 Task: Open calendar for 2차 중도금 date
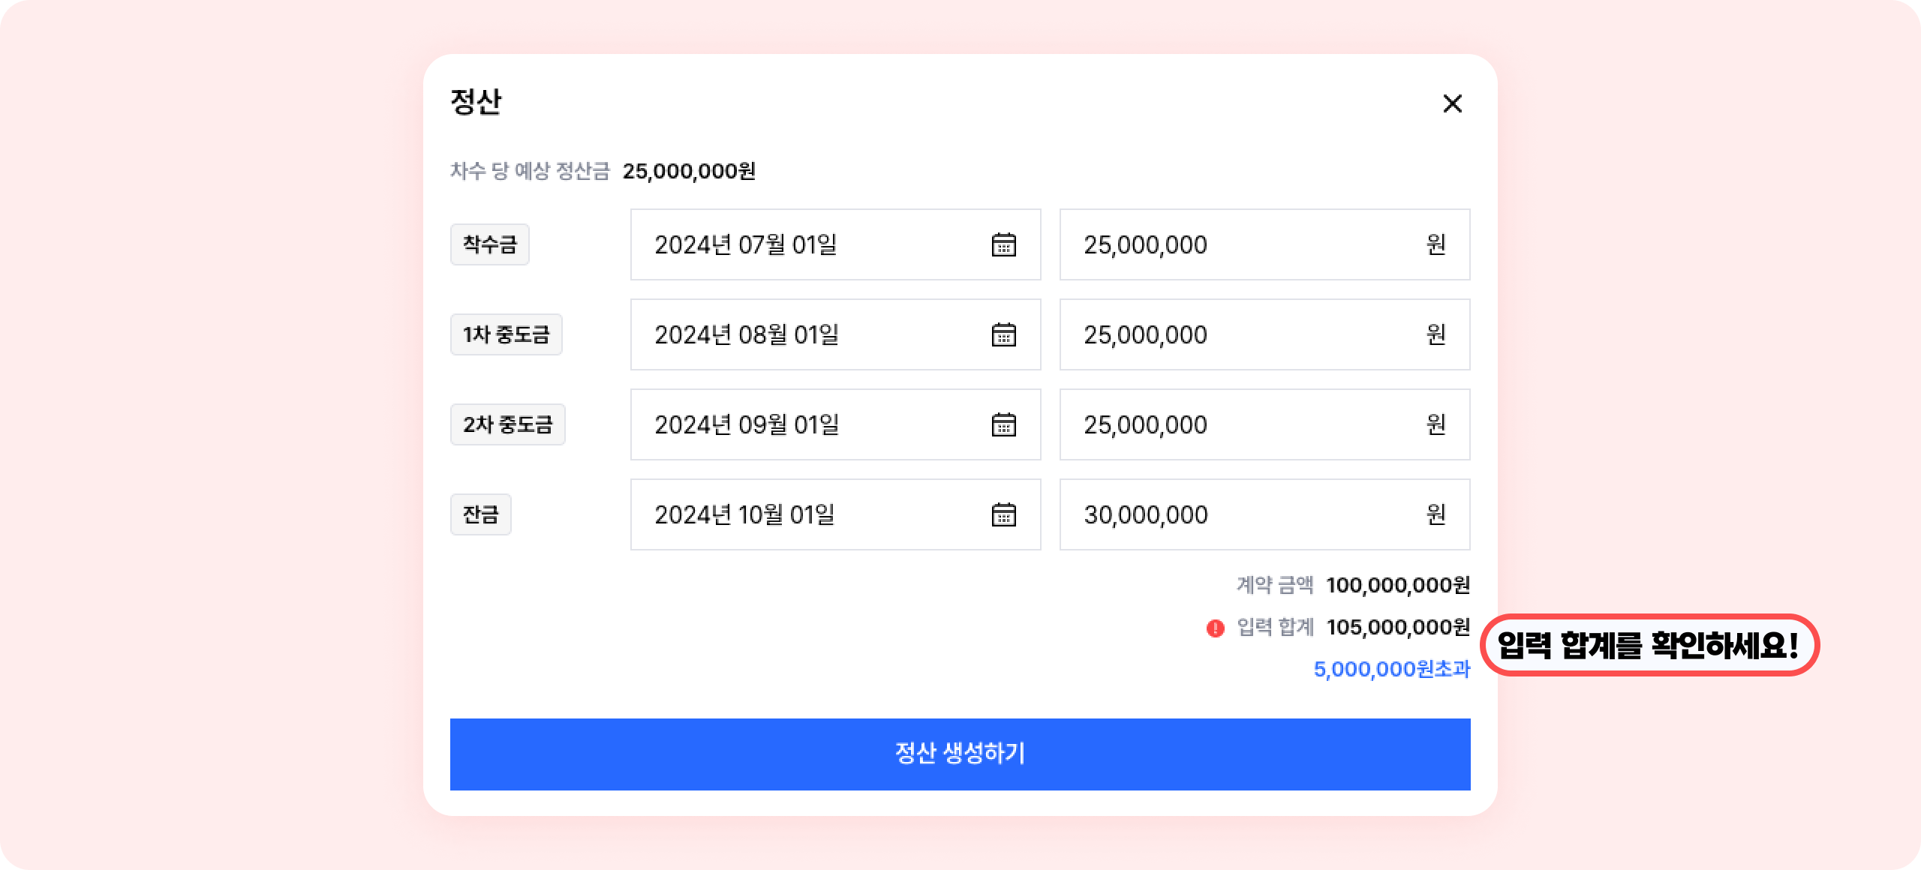tap(1003, 424)
